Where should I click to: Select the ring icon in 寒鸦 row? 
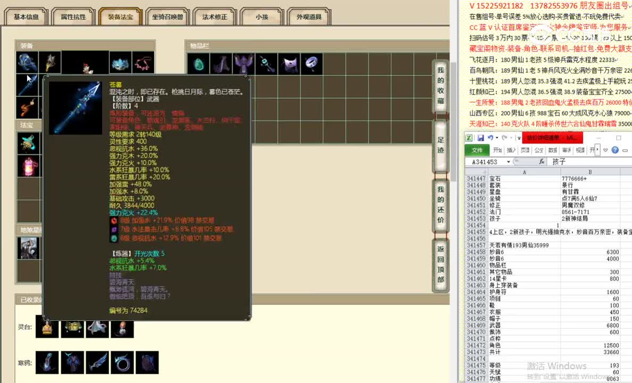coord(123,363)
